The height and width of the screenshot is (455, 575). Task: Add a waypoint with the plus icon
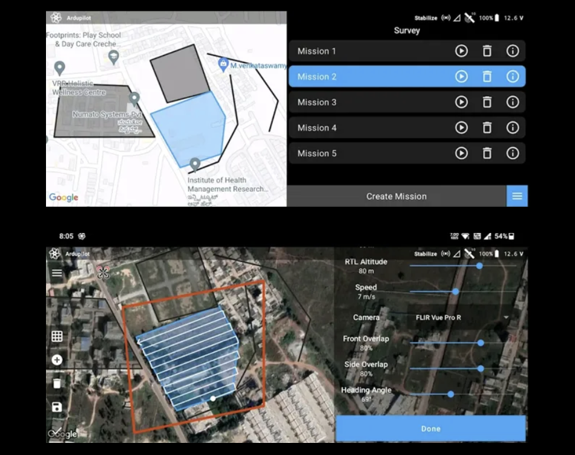tap(57, 360)
